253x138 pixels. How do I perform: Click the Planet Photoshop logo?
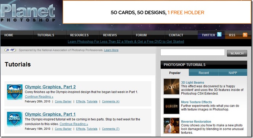[28, 13]
